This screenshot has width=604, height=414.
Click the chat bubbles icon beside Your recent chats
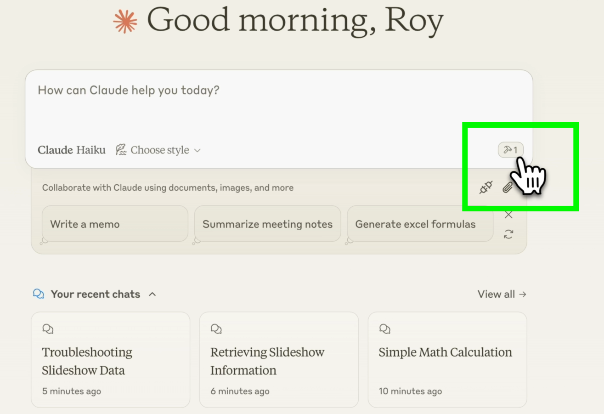click(x=39, y=294)
